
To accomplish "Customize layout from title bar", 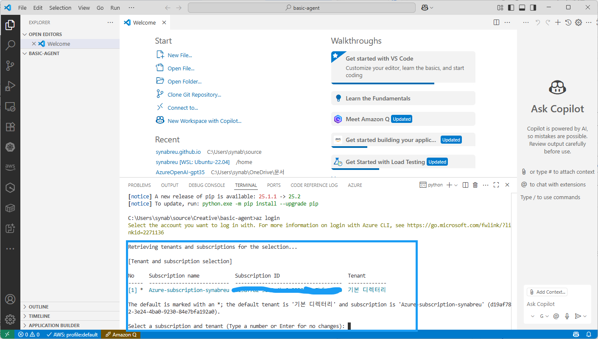I will pos(500,8).
